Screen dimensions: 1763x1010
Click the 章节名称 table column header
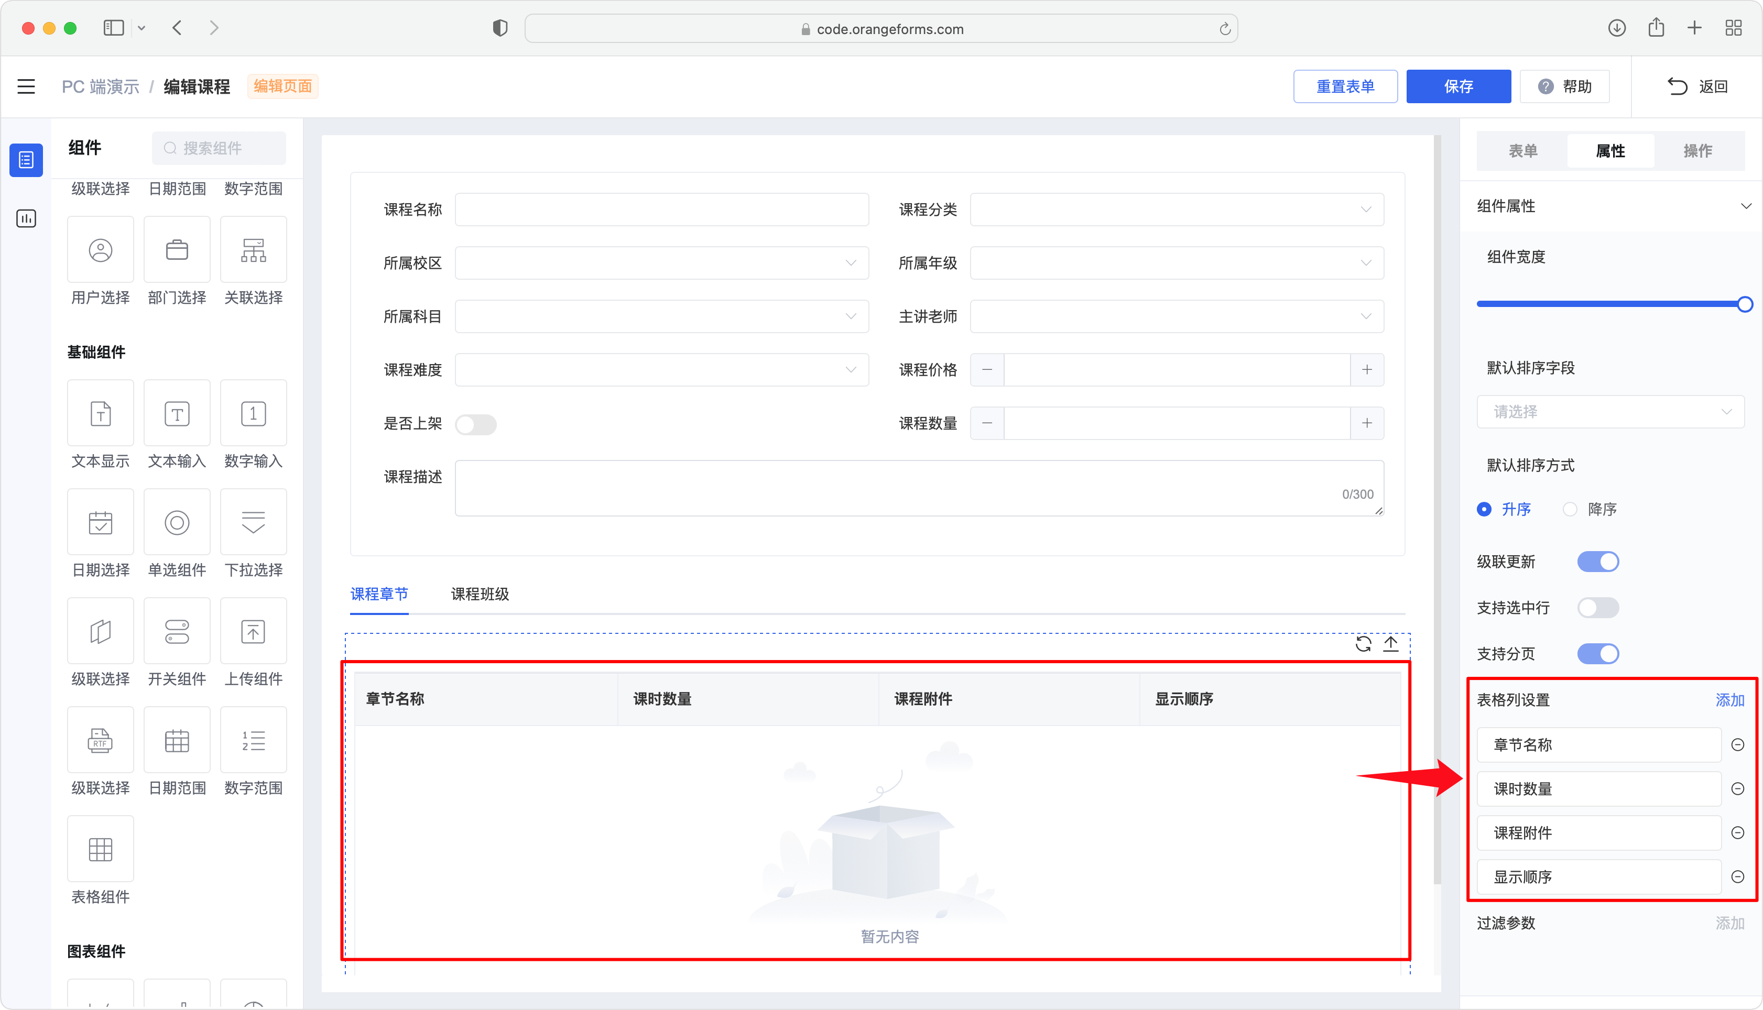pyautogui.click(x=486, y=699)
